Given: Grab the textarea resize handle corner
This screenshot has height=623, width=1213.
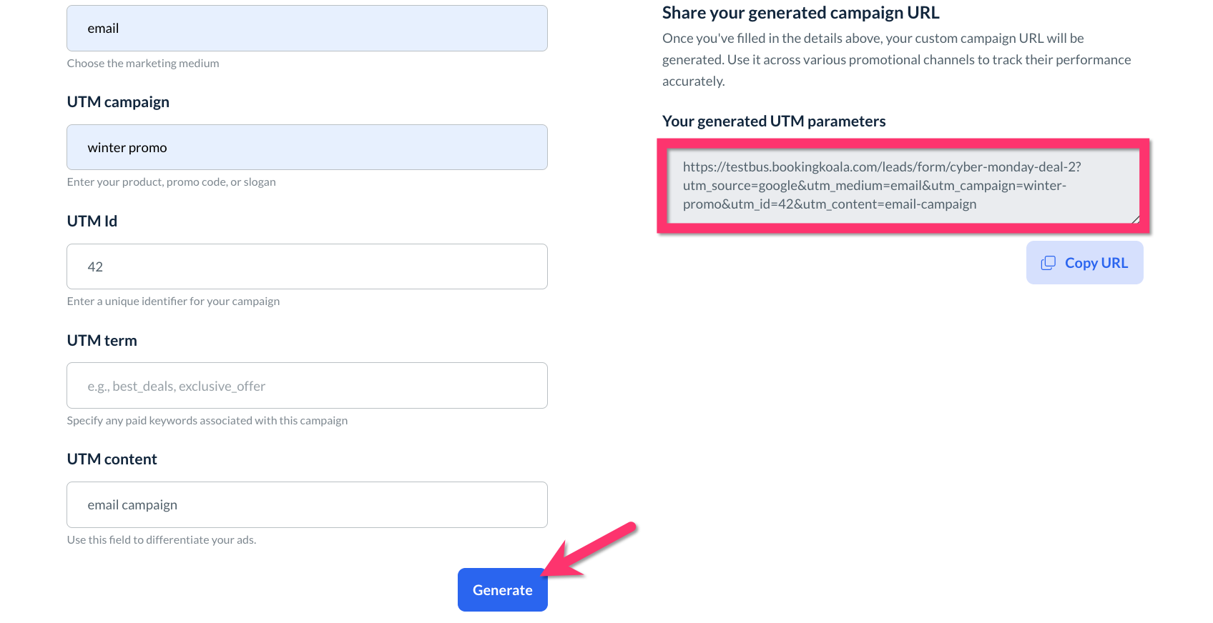Looking at the screenshot, I should click(x=1135, y=219).
